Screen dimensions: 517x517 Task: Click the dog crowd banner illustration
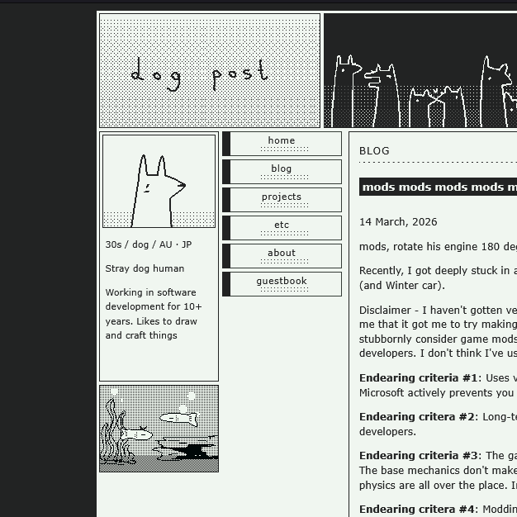pos(420,71)
